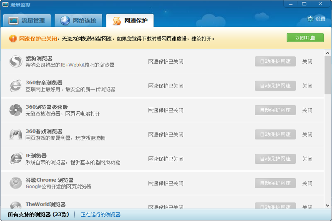The width and height of the screenshot is (332, 221).
Task: Maximize the 流量监控 window
Action: tap(304, 4)
